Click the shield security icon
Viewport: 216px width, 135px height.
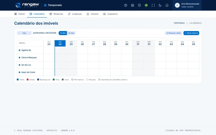click(x=139, y=5)
